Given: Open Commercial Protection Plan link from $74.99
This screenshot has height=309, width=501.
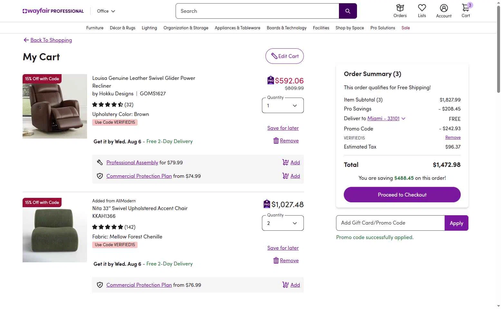Looking at the screenshot, I should [139, 176].
